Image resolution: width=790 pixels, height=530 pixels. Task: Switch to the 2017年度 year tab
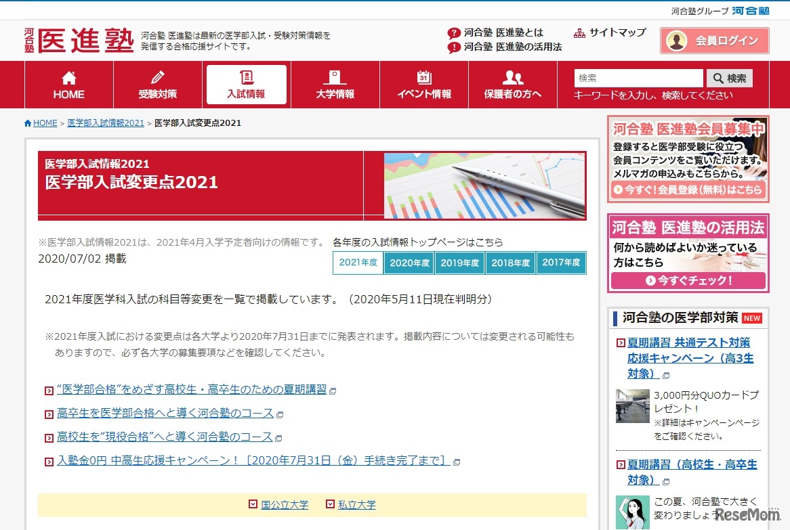pos(561,263)
